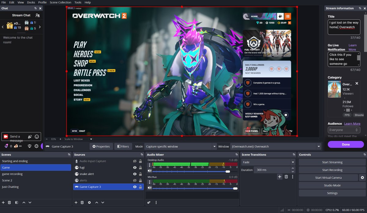The image size is (367, 213).
Task: Open the capture Mode dropdown
Action: [180, 147]
